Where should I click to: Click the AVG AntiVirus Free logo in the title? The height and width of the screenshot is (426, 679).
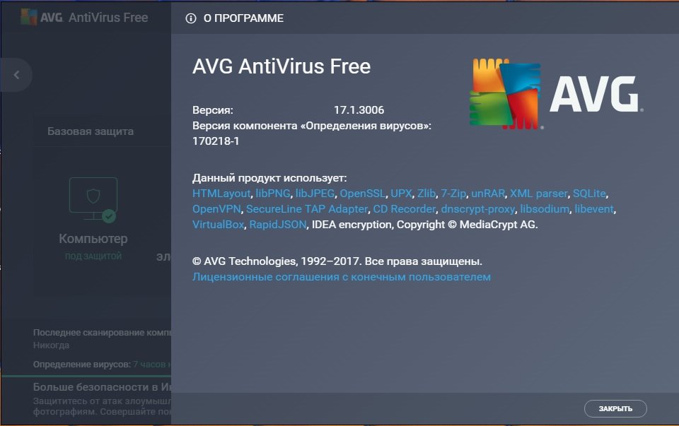point(84,17)
